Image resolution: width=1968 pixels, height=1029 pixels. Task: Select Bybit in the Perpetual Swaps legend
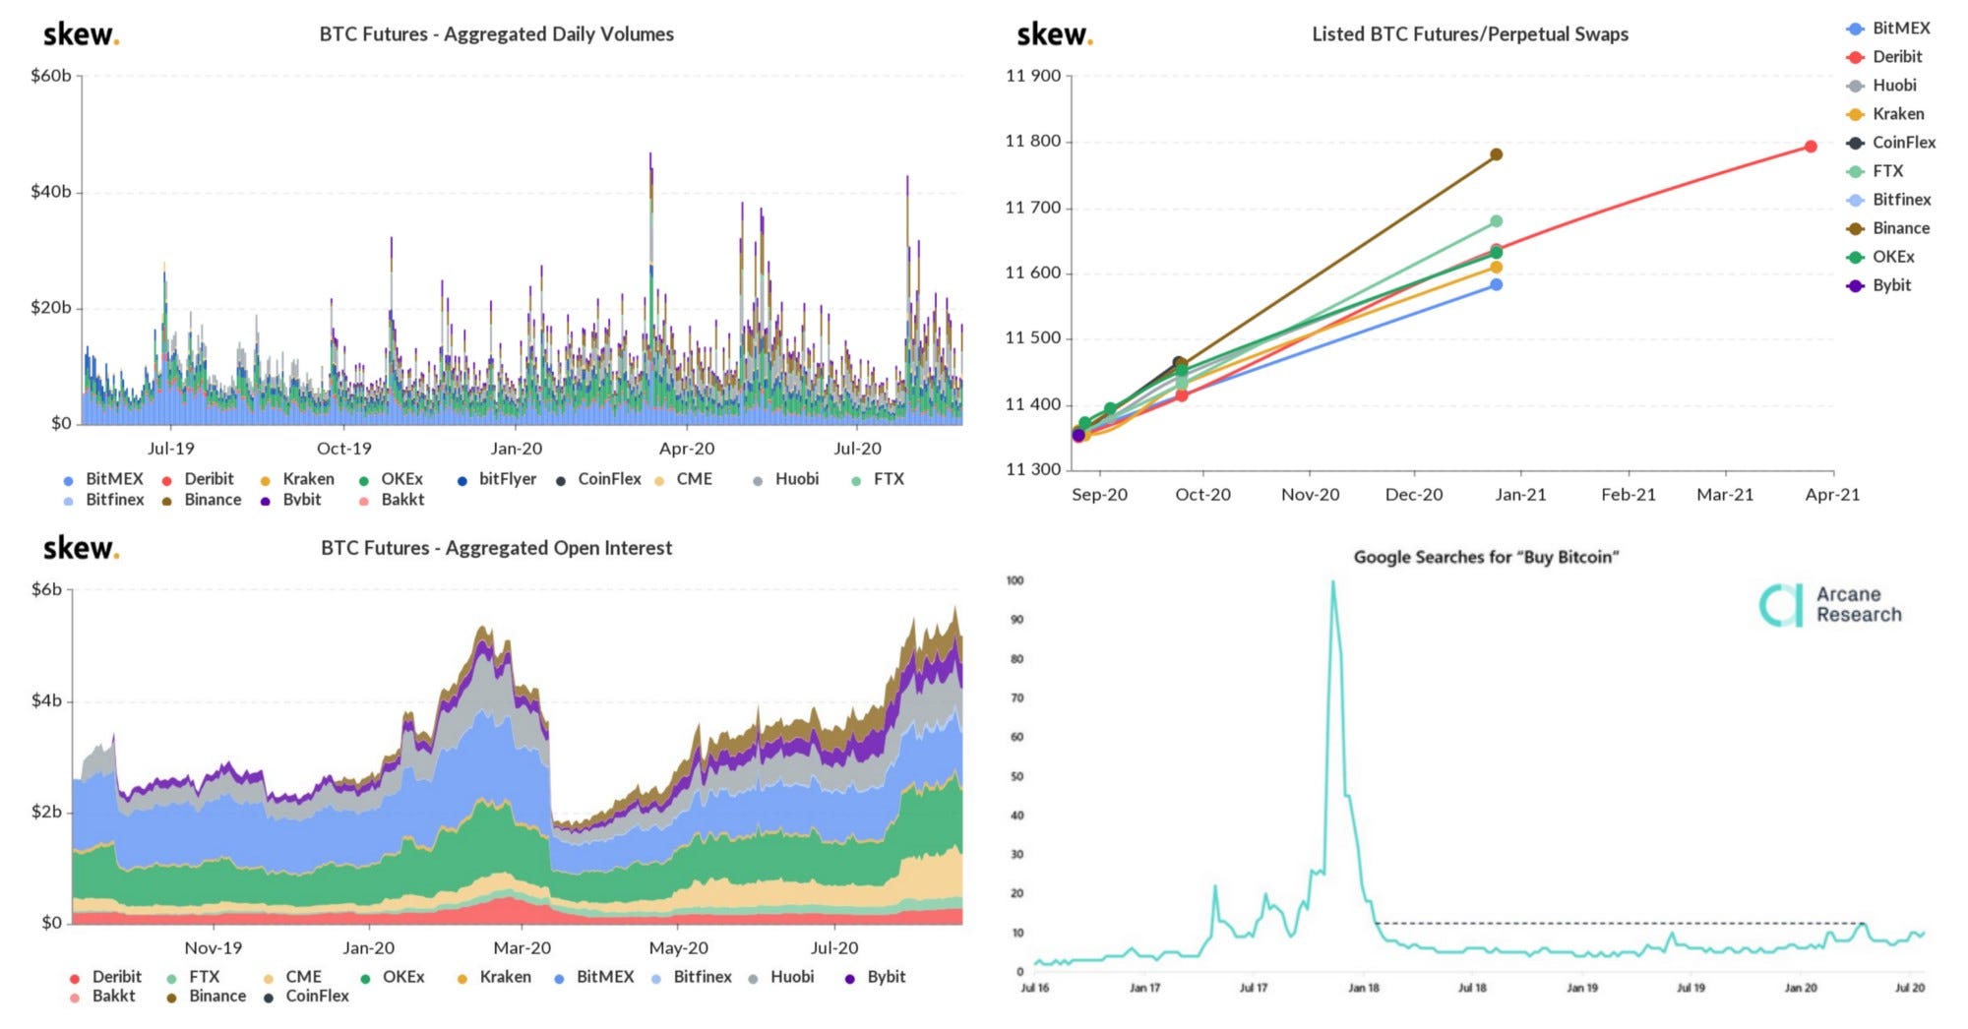(x=1879, y=285)
